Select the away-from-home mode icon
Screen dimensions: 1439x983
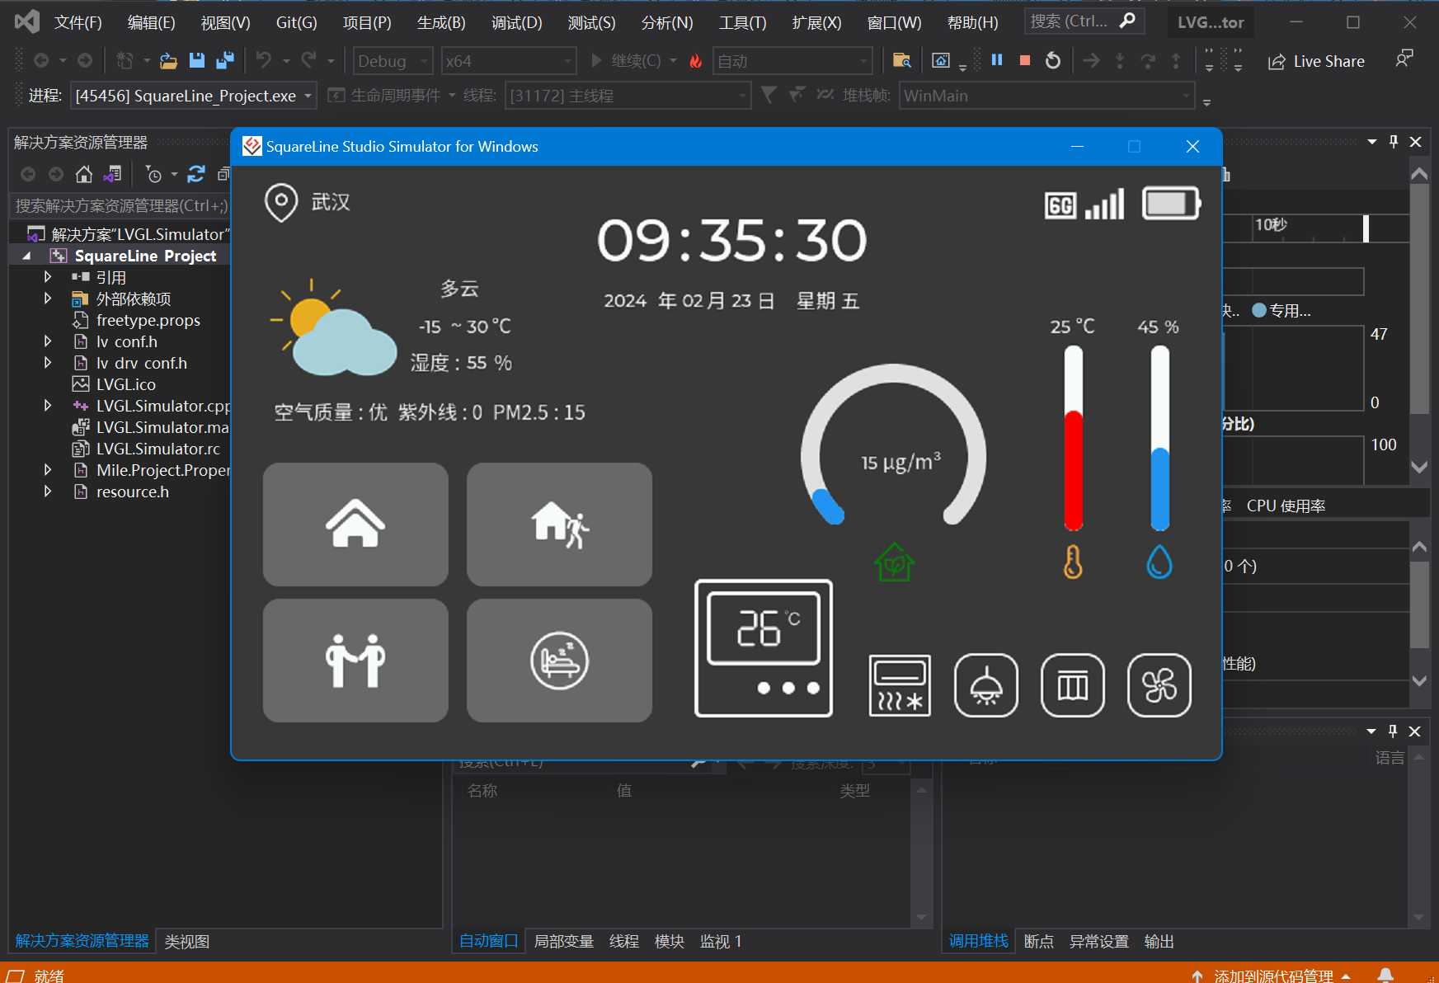point(558,524)
